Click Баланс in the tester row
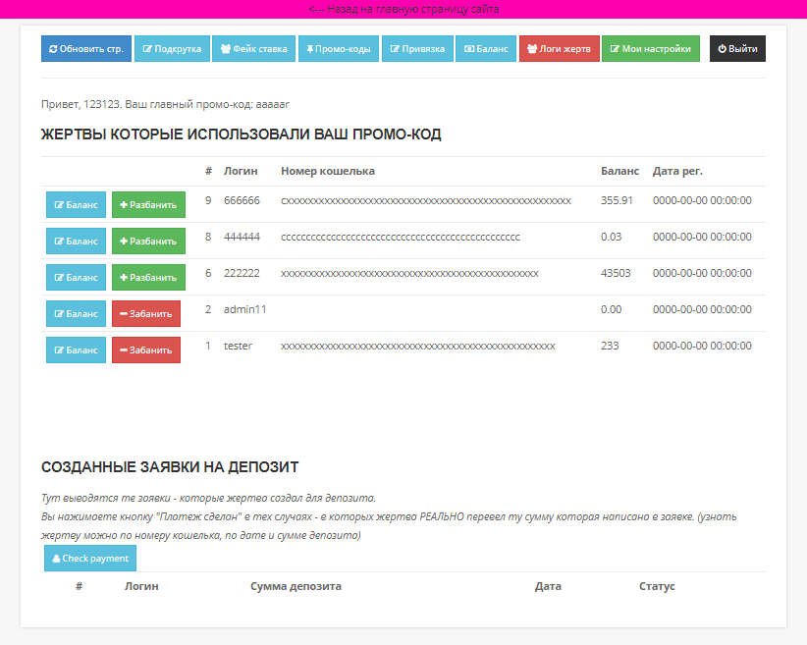Screen dimensions: 807x645 pyautogui.click(x=76, y=349)
